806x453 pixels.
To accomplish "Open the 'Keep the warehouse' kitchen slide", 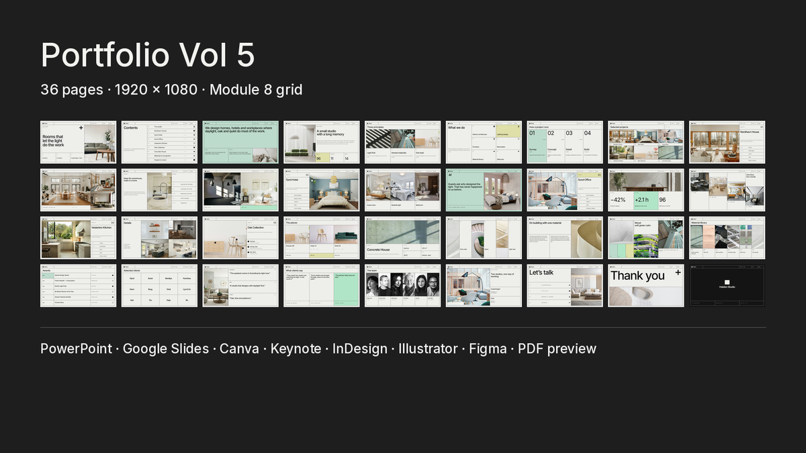I will point(159,190).
